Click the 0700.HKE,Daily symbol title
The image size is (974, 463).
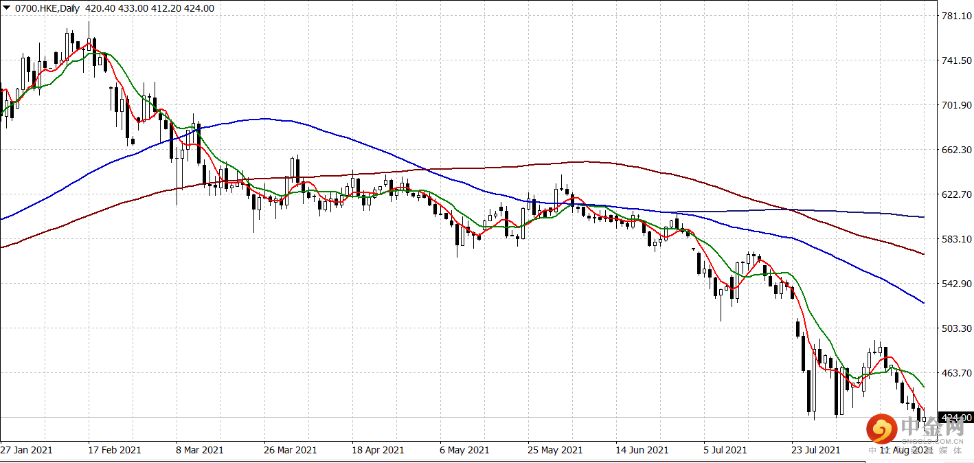pos(47,8)
